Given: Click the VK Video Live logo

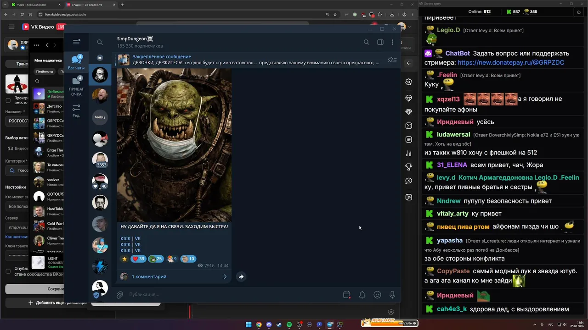Looking at the screenshot, I should pos(44,27).
